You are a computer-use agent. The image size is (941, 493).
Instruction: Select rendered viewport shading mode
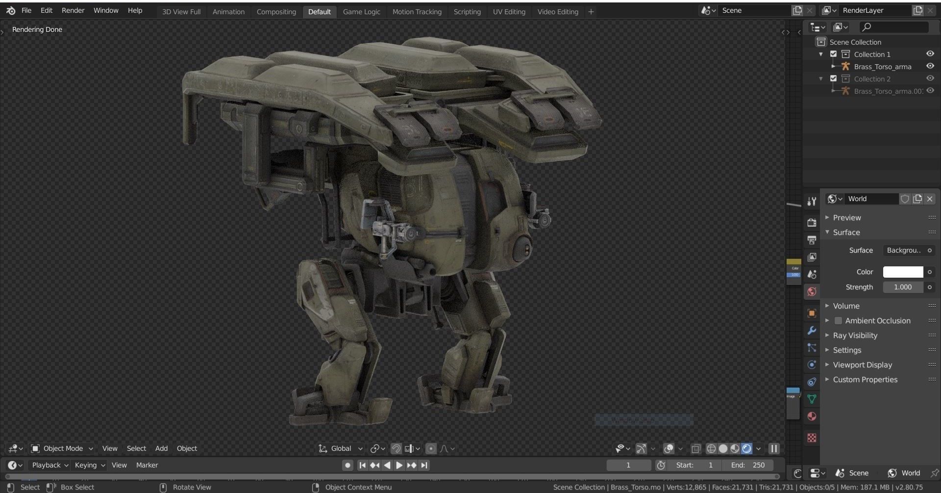(746, 448)
